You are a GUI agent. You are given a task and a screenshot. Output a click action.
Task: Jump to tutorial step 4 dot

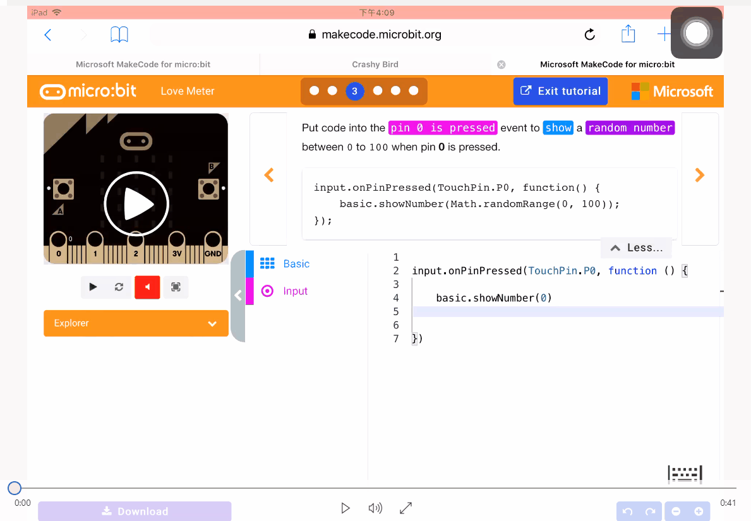point(378,90)
